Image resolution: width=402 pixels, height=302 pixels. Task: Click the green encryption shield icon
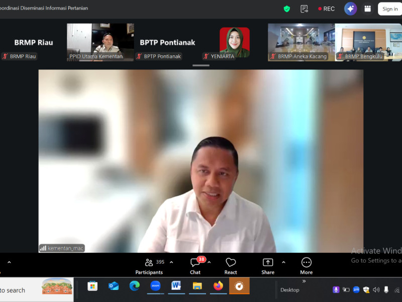coord(286,9)
